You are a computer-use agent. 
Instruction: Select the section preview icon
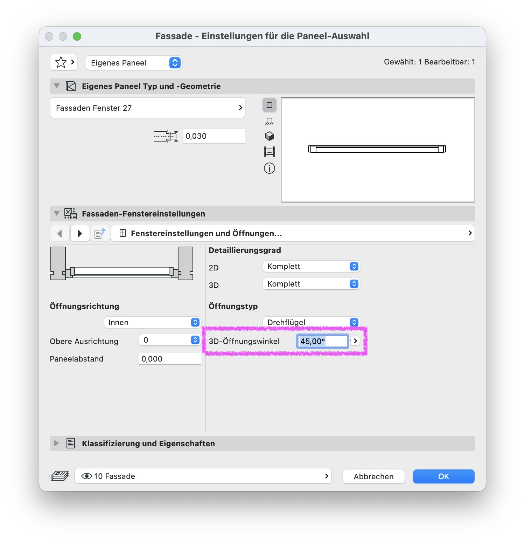pyautogui.click(x=269, y=152)
